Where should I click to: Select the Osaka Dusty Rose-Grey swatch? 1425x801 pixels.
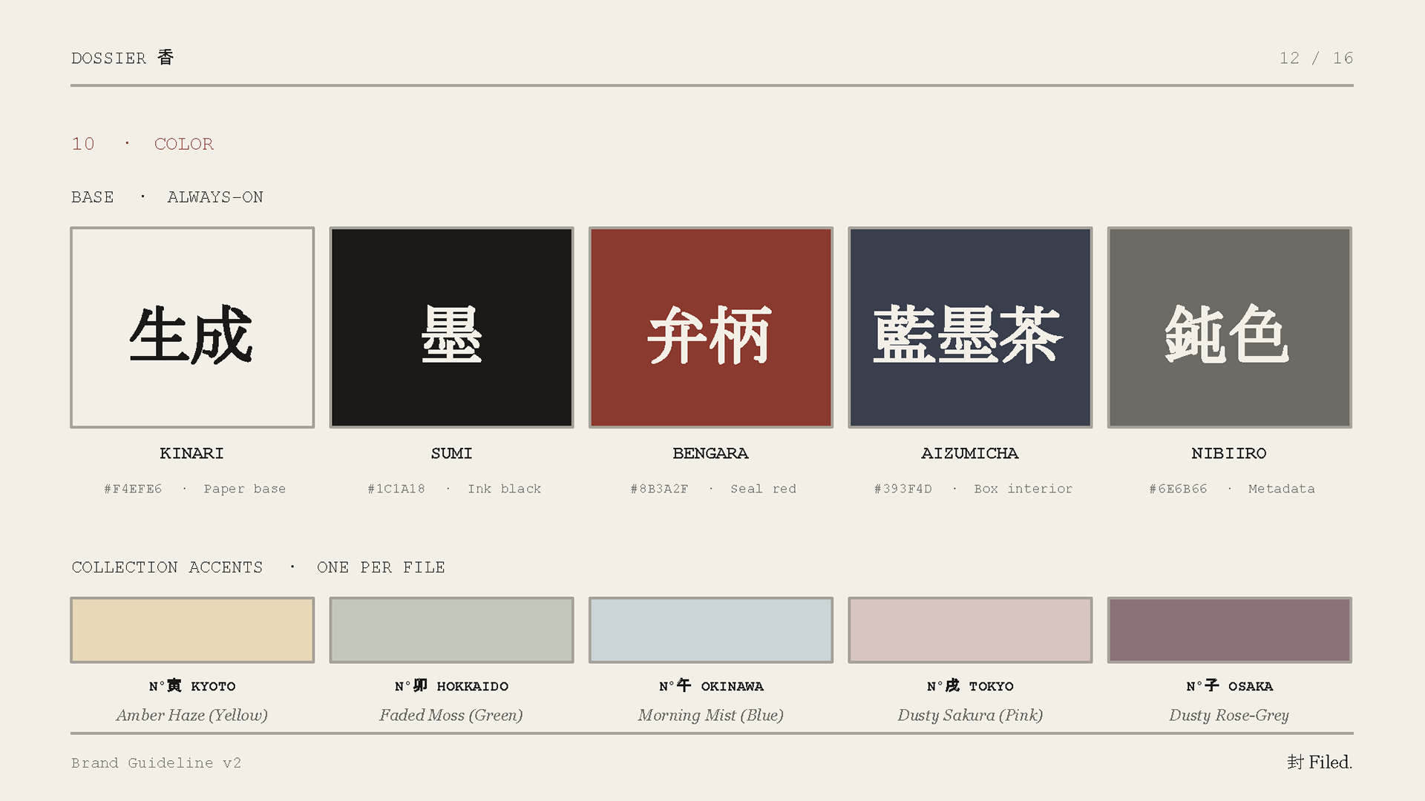click(x=1229, y=630)
